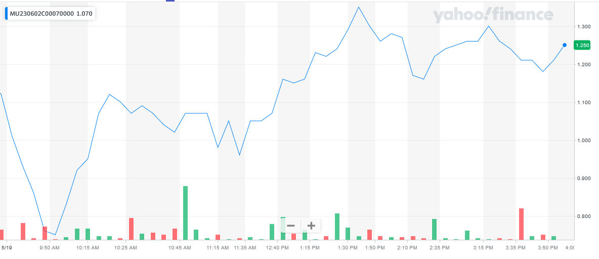Click the green volume bar near 2:35 PM
This screenshot has height=259, width=599.
[434, 229]
